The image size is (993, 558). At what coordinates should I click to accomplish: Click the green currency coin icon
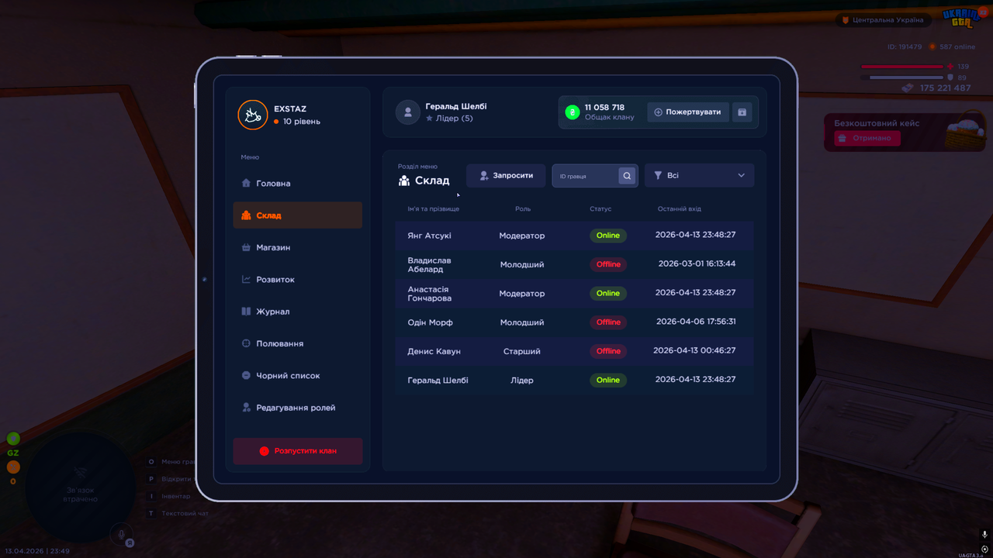click(x=573, y=112)
